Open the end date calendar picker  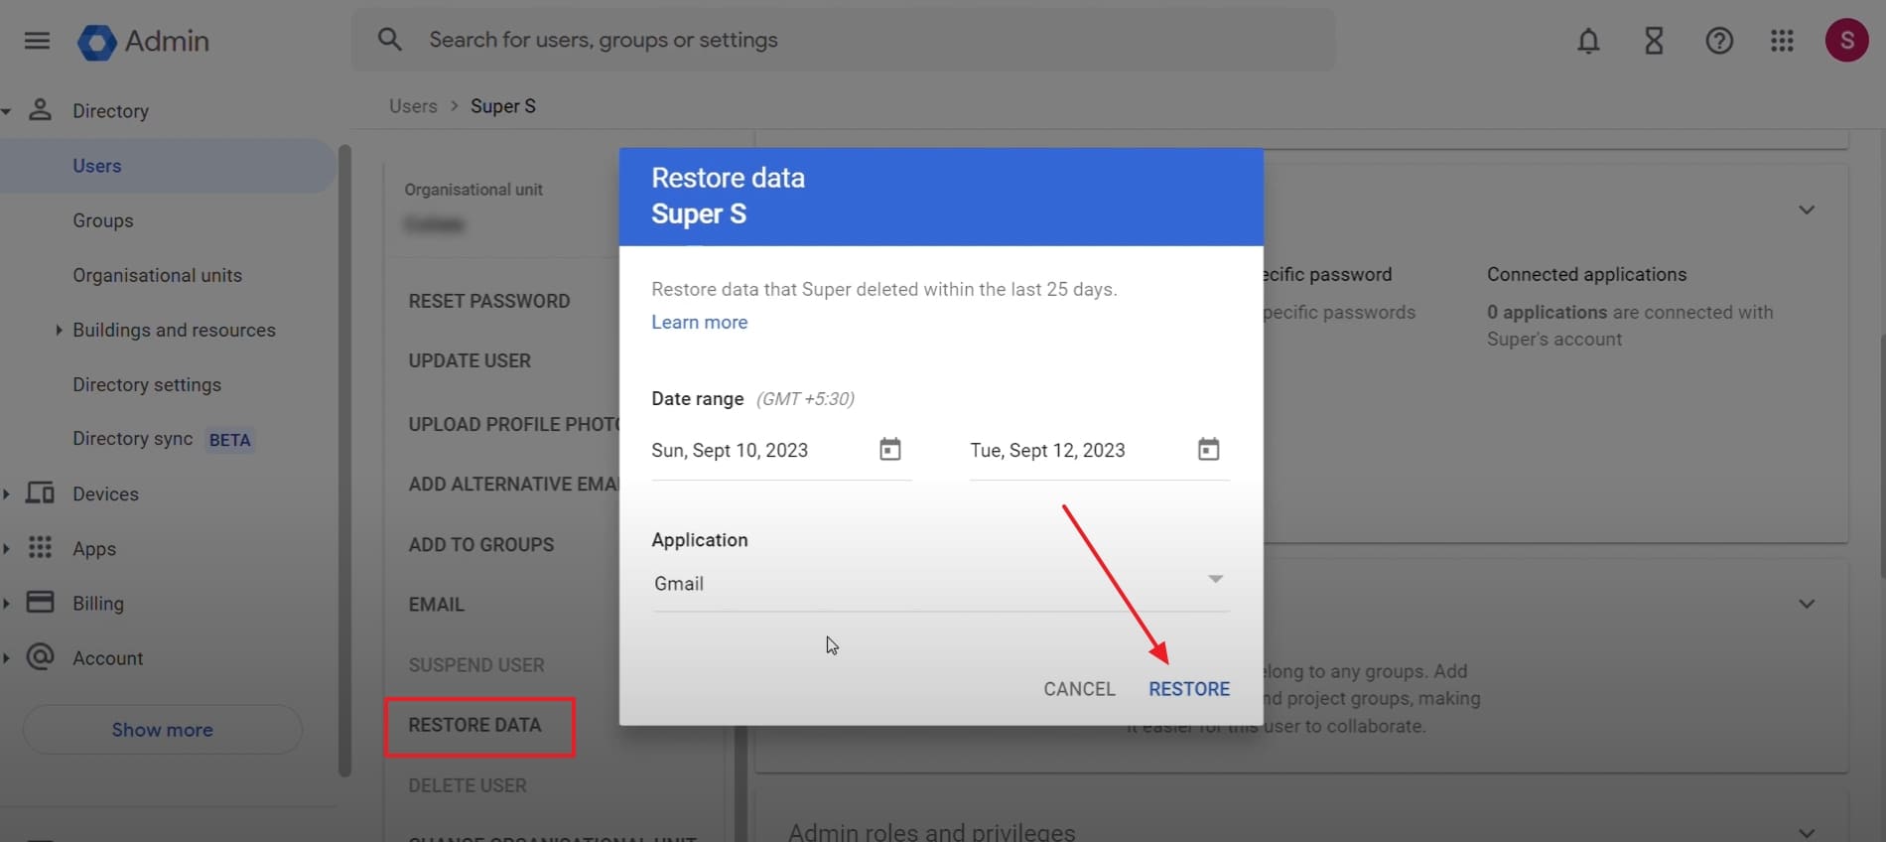click(x=1208, y=450)
